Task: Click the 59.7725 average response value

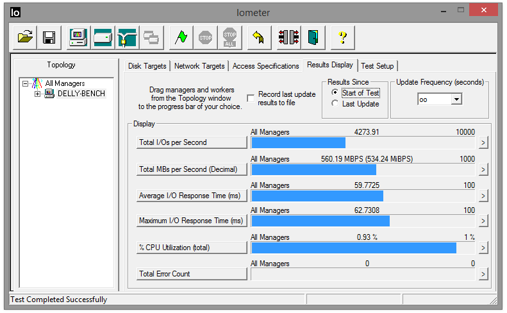Action: [367, 185]
